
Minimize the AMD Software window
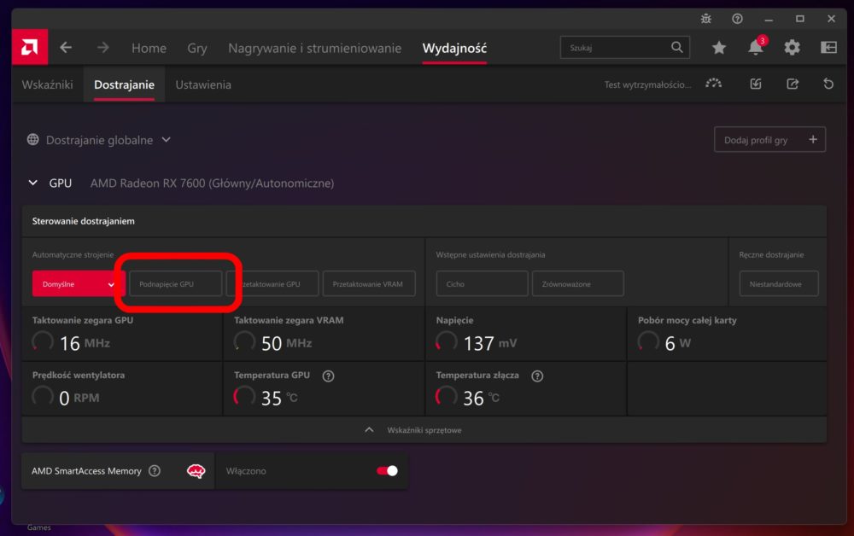[x=769, y=19]
